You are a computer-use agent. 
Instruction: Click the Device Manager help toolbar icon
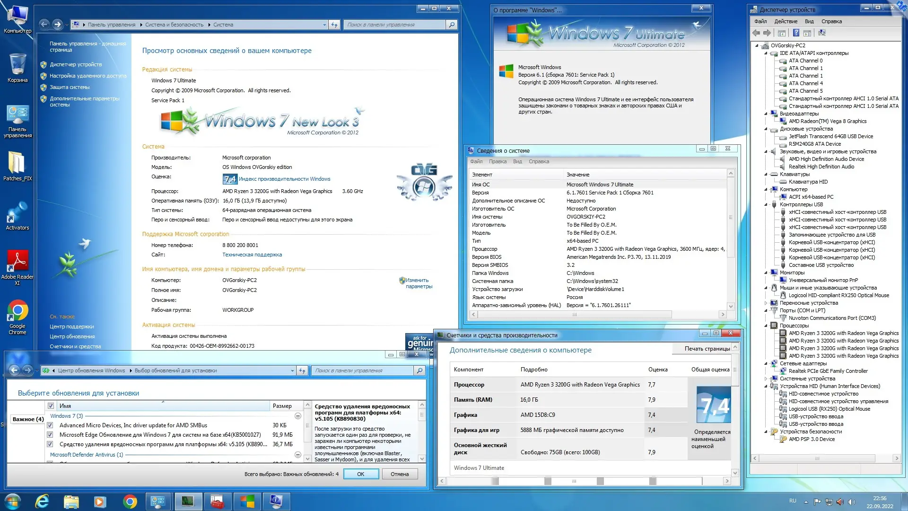pyautogui.click(x=796, y=33)
